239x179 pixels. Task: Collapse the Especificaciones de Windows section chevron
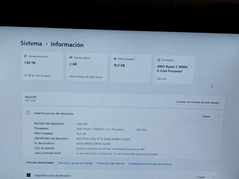tap(213, 177)
